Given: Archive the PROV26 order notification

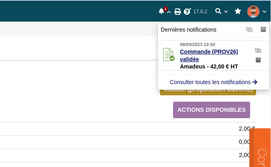Looking at the screenshot, I should pyautogui.click(x=258, y=60).
